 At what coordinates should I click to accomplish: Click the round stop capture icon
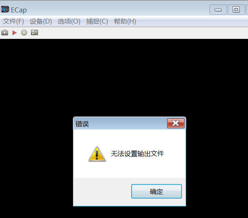coord(24,33)
